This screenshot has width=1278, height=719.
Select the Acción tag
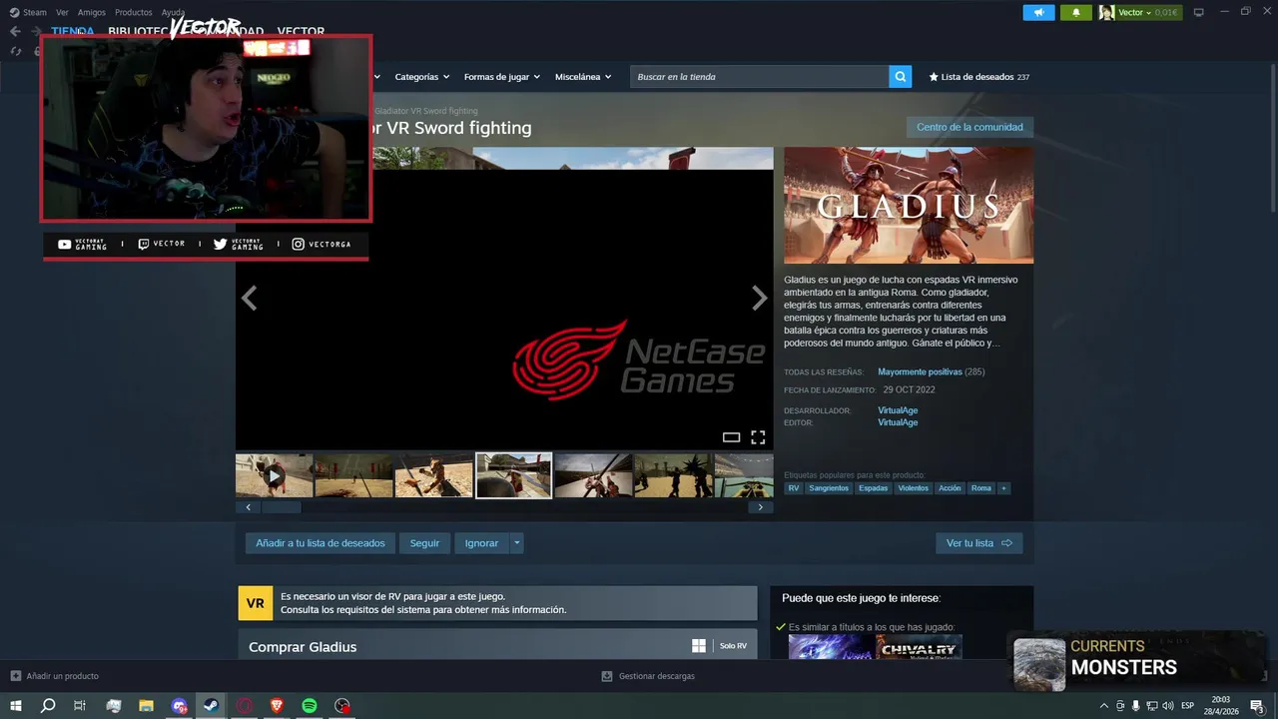click(x=950, y=488)
